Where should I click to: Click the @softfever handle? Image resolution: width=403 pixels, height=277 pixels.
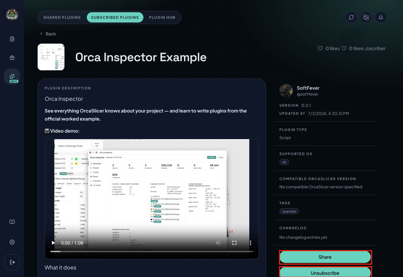pos(307,94)
